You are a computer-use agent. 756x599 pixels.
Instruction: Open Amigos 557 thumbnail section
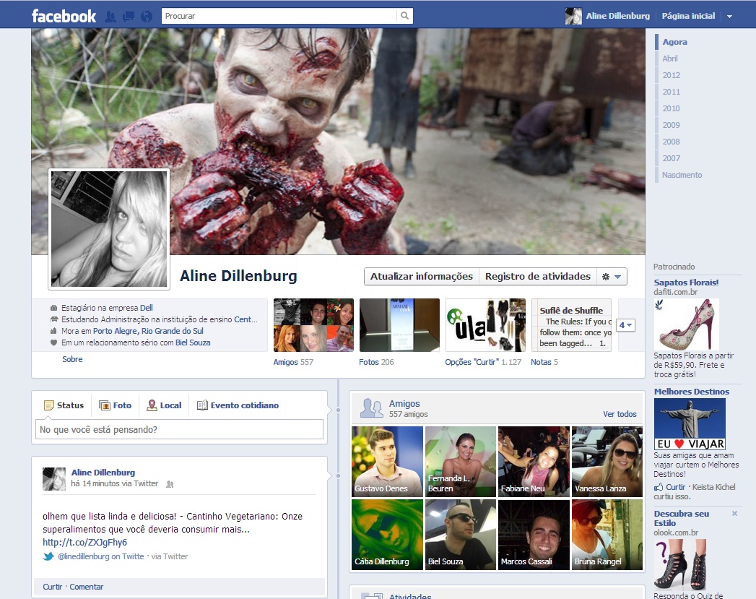(313, 325)
